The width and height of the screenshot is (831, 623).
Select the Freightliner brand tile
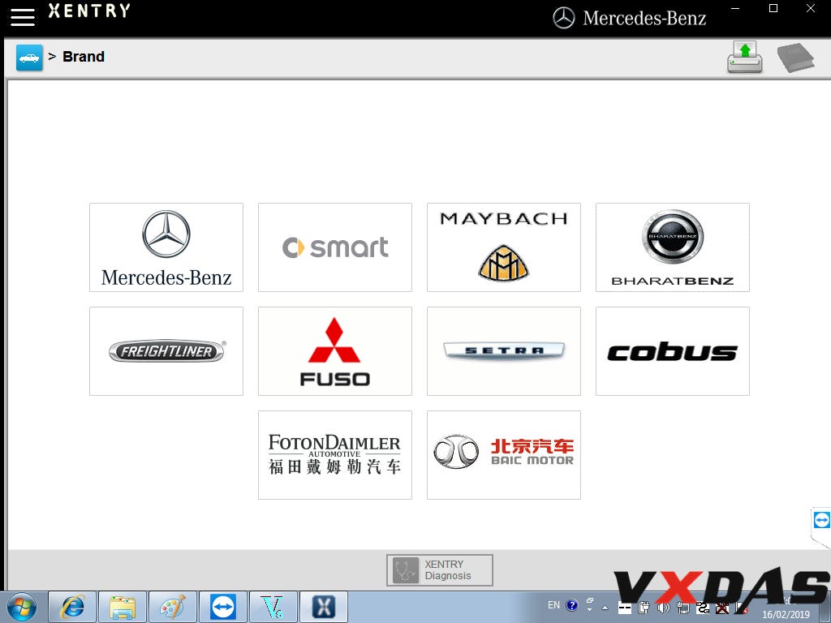[166, 351]
